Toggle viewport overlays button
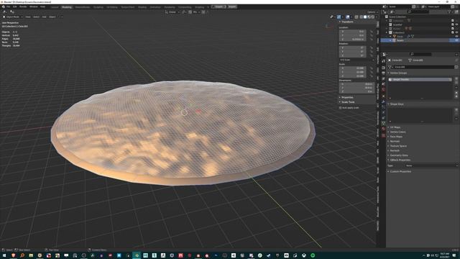Viewport: 460px width, 259px height. [348, 17]
